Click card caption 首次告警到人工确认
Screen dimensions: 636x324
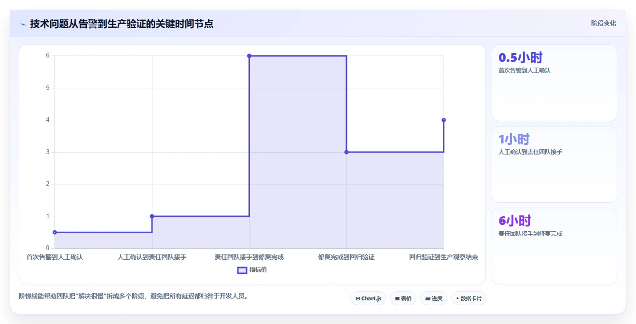(525, 70)
